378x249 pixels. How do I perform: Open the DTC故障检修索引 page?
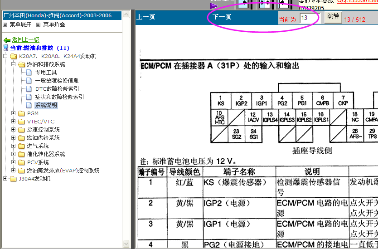pyautogui.click(x=57, y=89)
